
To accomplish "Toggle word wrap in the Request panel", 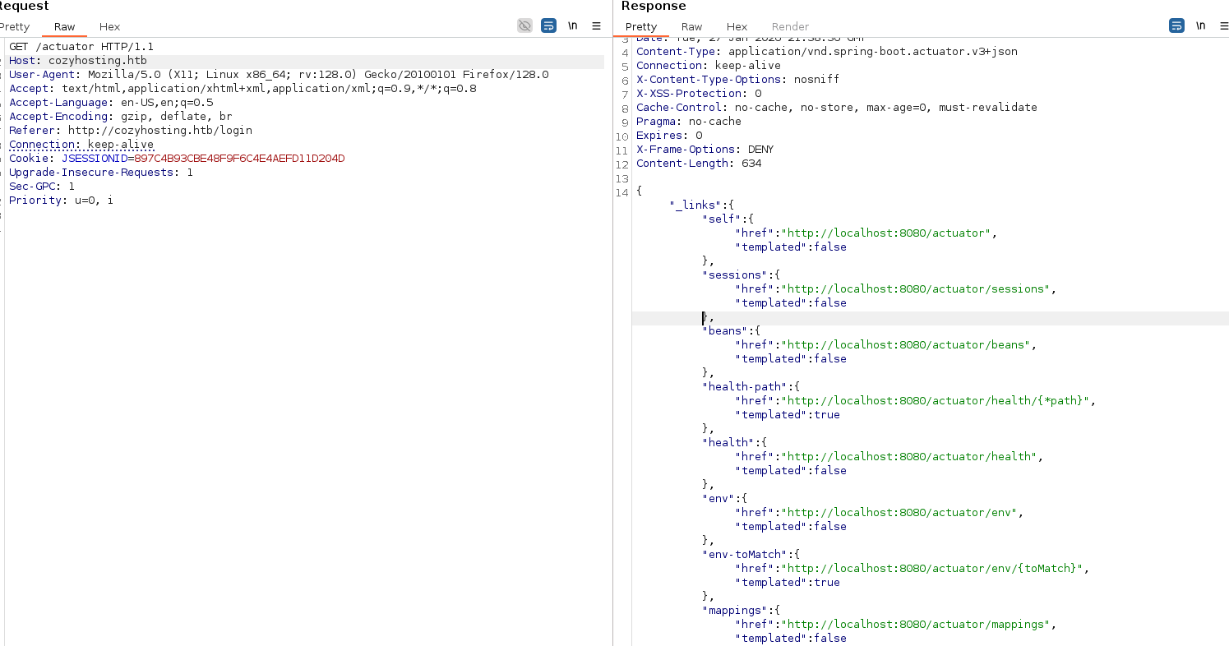I will pos(548,25).
